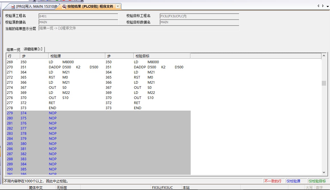330x190 pixels.
Task: Select the 详细结果[1] tab
Action: tap(33, 49)
